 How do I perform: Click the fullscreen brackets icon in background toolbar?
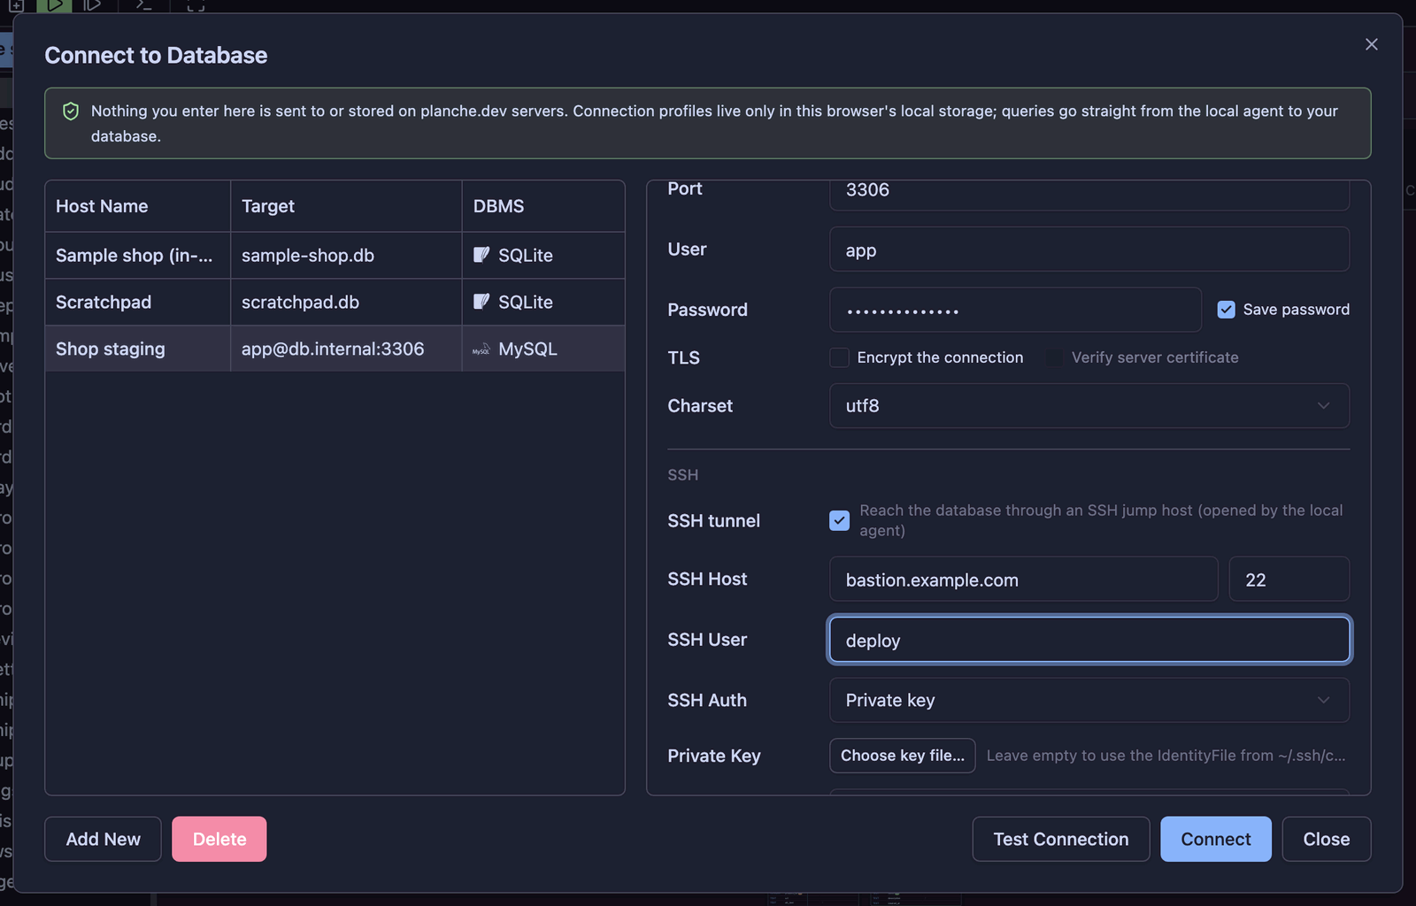tap(196, 5)
